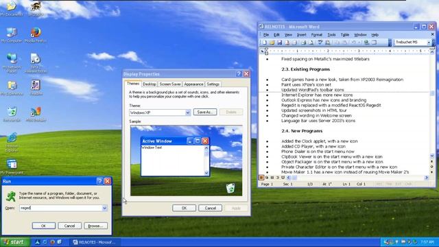Expand Word Formatting toolbar options chevron

[433, 43]
